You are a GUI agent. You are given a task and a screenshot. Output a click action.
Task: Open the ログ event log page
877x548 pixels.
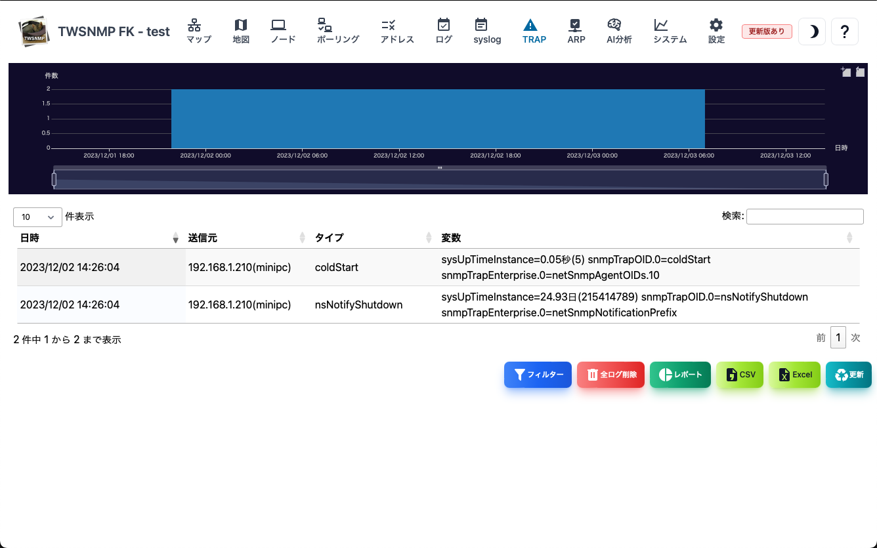click(x=444, y=32)
